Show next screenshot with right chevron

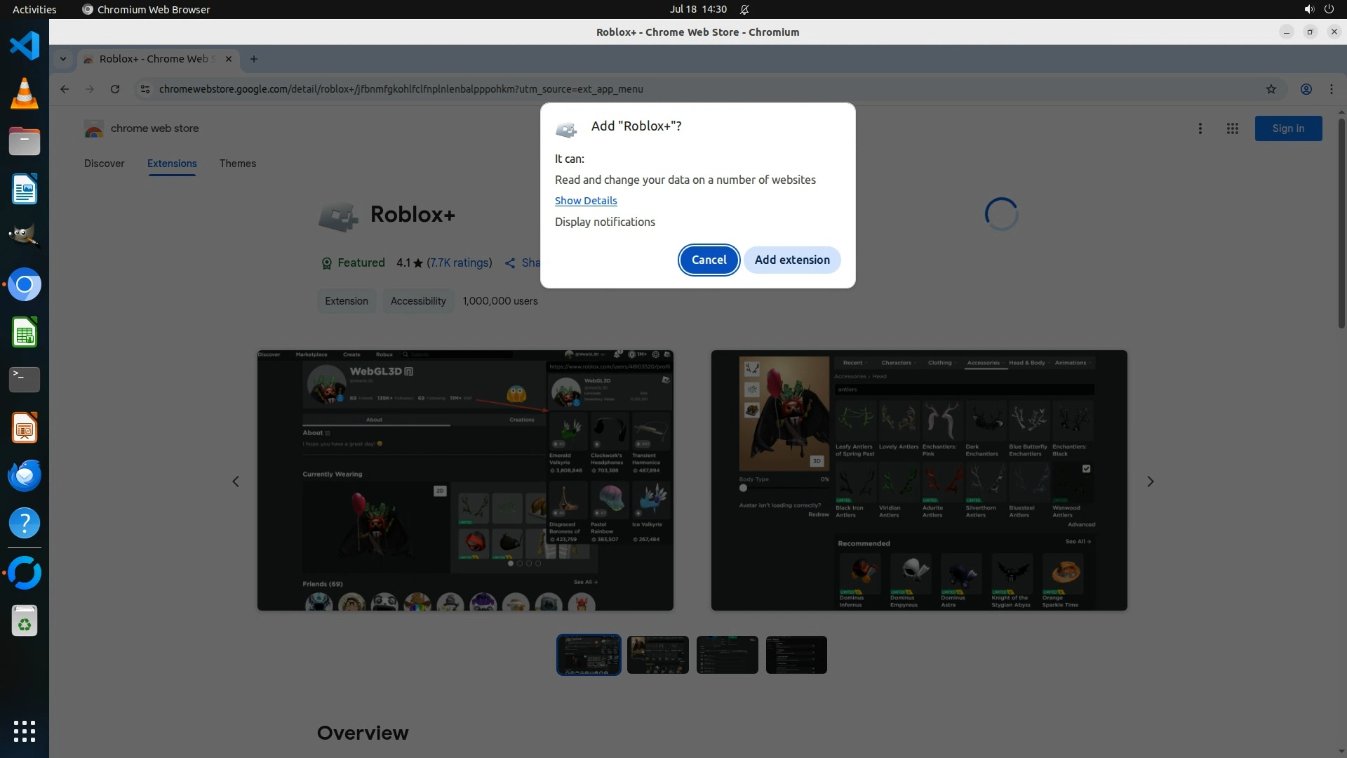click(x=1150, y=481)
